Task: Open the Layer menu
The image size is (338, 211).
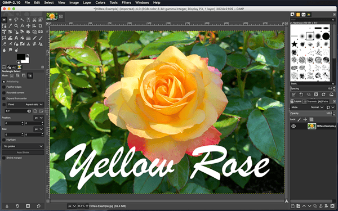Action: (87, 3)
